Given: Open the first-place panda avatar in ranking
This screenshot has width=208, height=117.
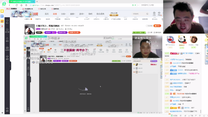Looking at the screenshot, I should pos(182,39).
